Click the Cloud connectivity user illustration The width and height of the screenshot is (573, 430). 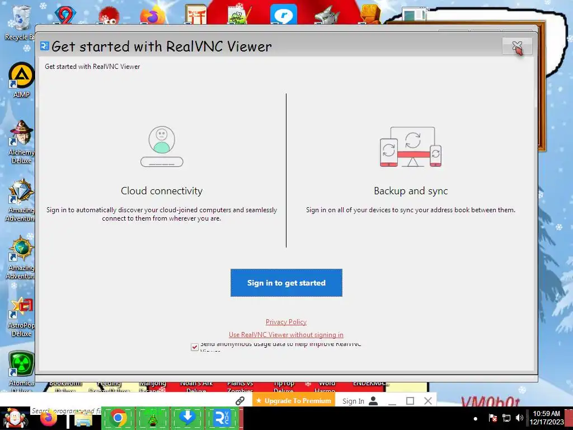point(162,146)
